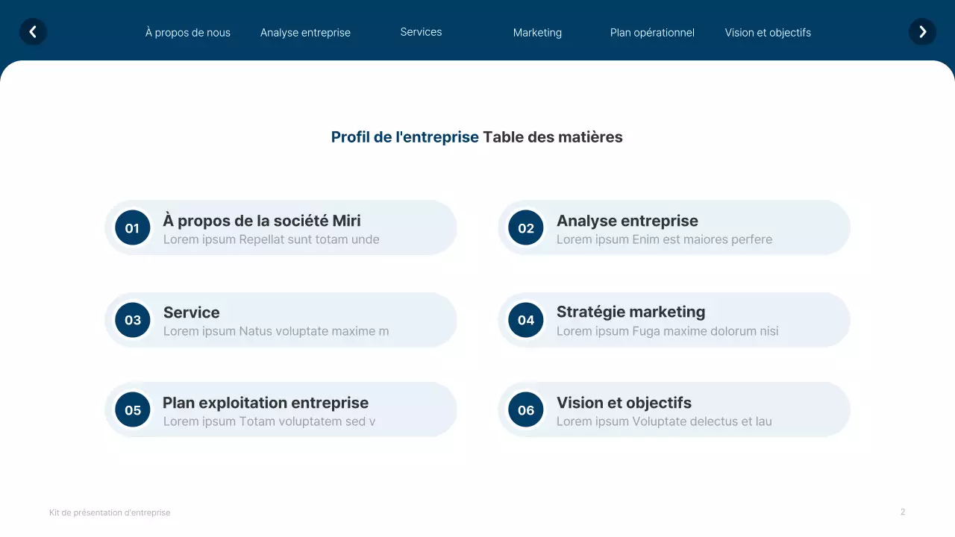
Task: Open the Service table of contents item
Action: pos(191,313)
